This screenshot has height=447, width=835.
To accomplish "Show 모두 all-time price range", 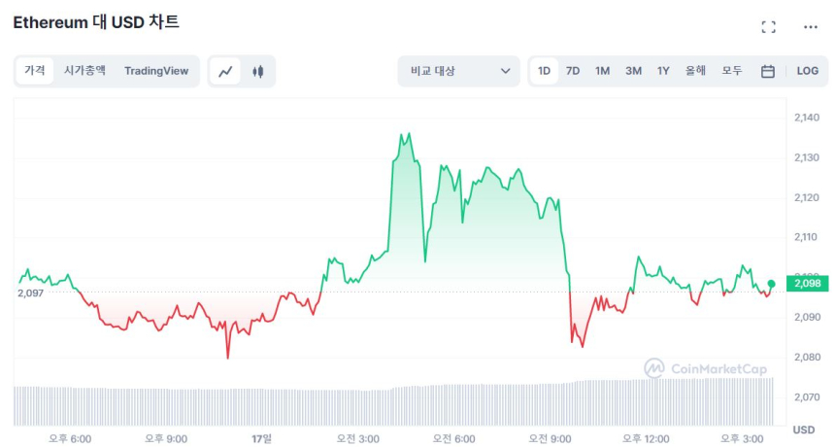I will (x=731, y=71).
